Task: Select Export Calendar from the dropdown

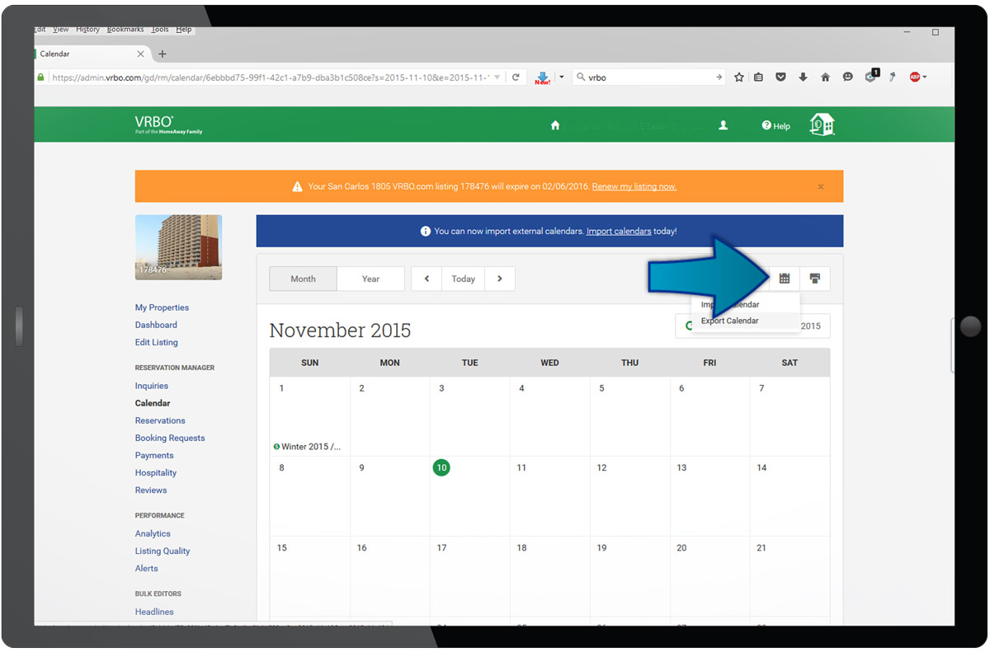Action: (746, 321)
